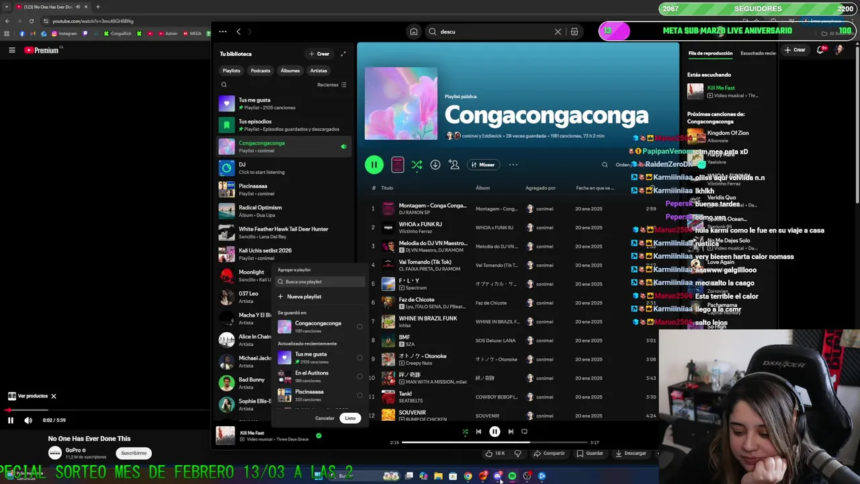
Task: Click the Cancelar button in the popup
Action: (325, 418)
